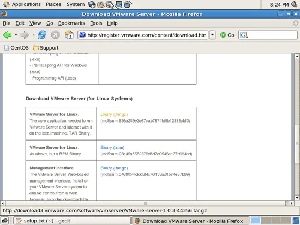
Task: Click the status bar download URL text
Action: pyautogui.click(x=105, y=211)
